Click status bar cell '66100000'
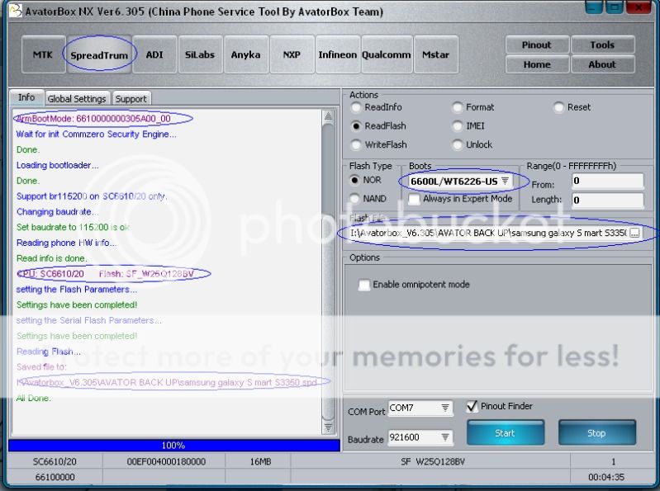Image resolution: width=660 pixels, height=491 pixels. (55, 477)
